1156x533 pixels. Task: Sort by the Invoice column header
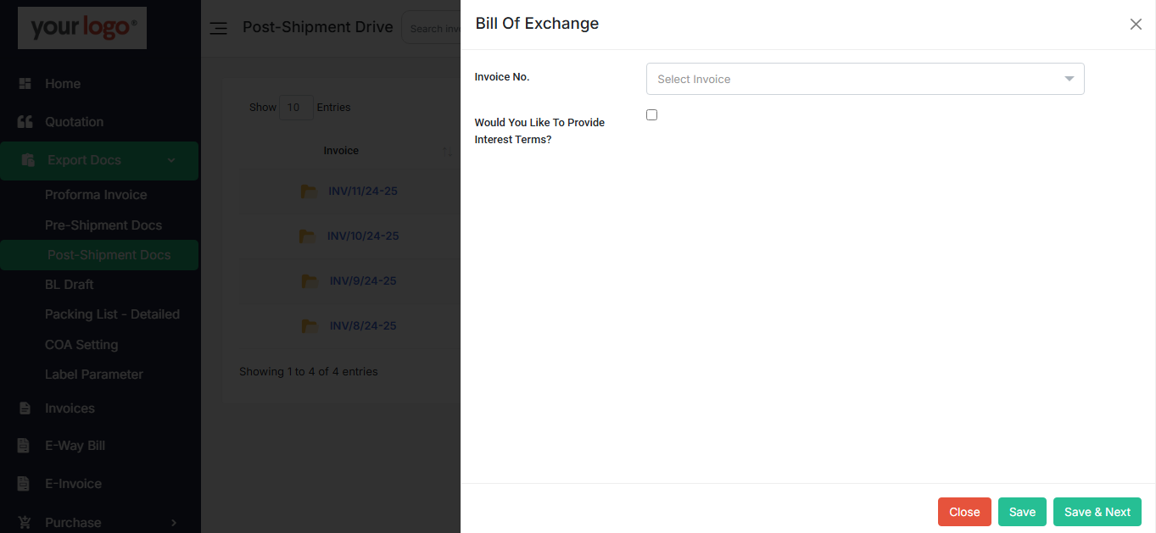pos(341,151)
